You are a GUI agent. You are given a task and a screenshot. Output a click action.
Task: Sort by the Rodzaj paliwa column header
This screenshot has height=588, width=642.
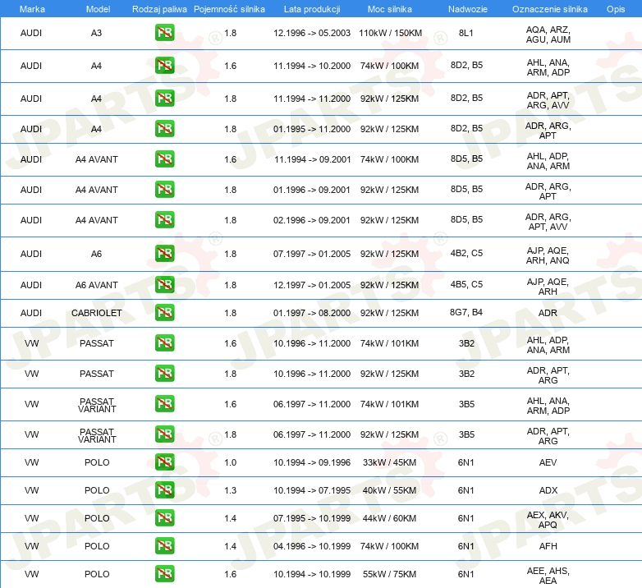click(159, 9)
